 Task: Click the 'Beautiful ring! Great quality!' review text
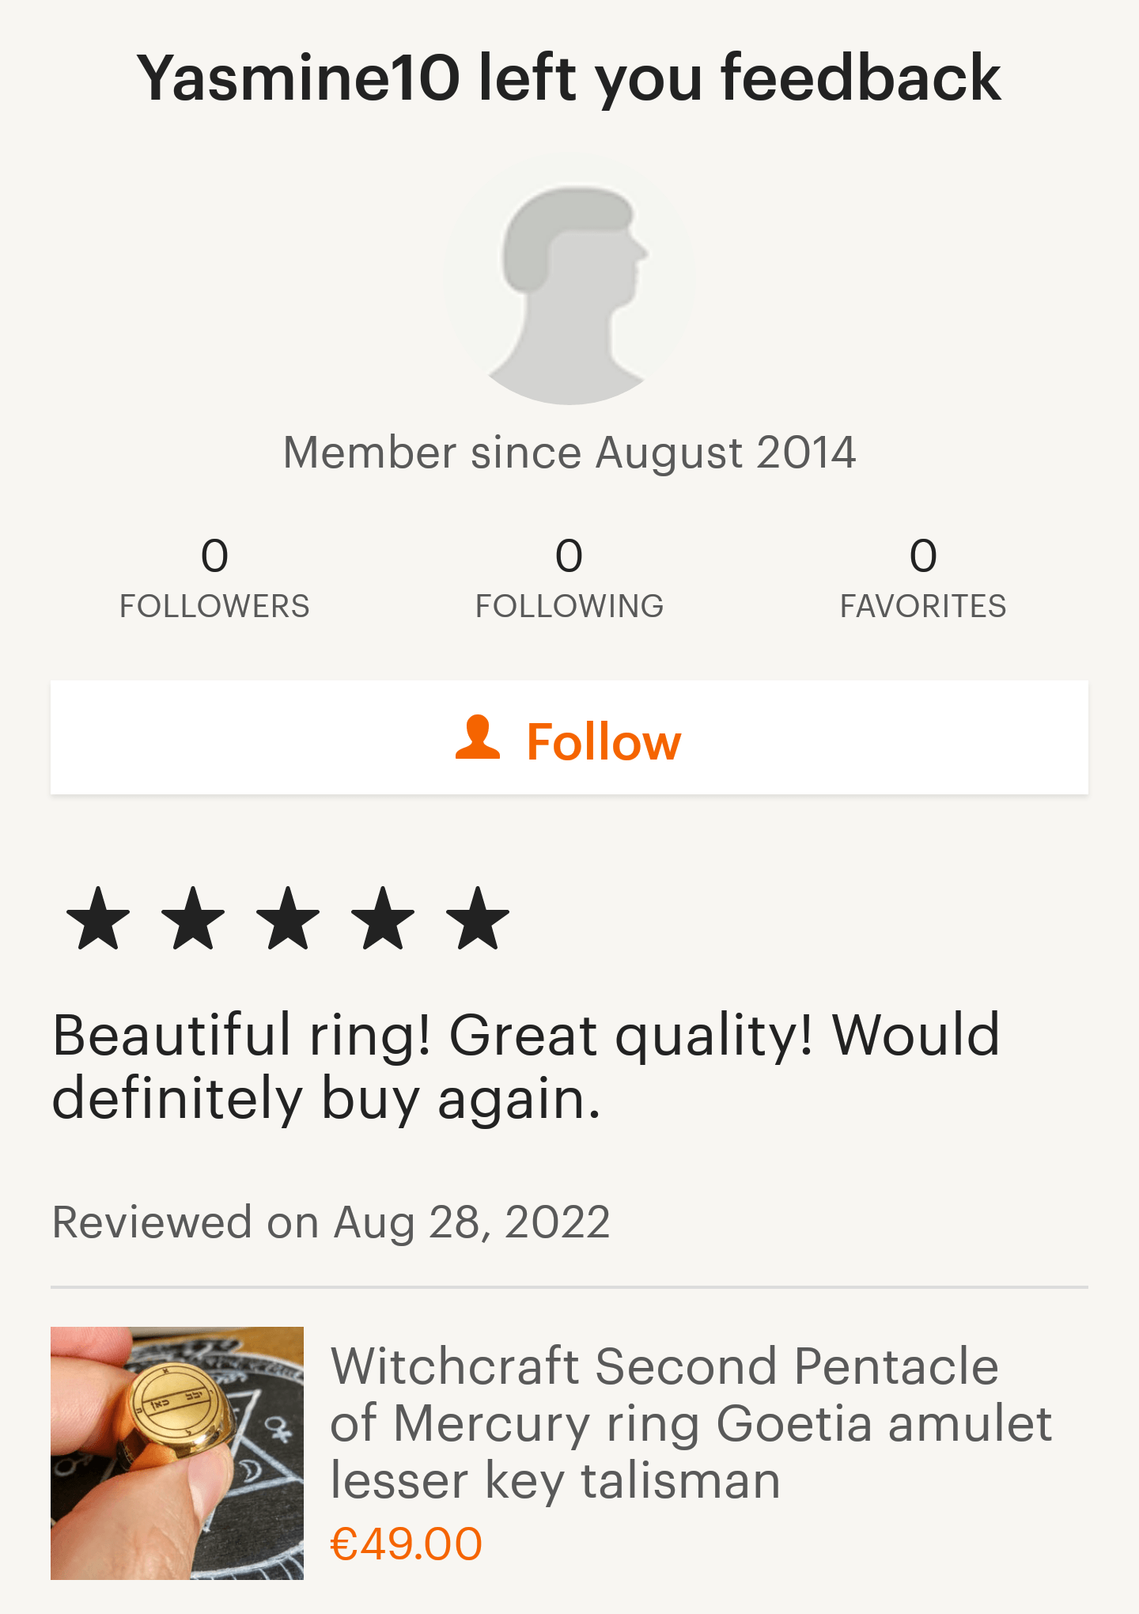526,1066
